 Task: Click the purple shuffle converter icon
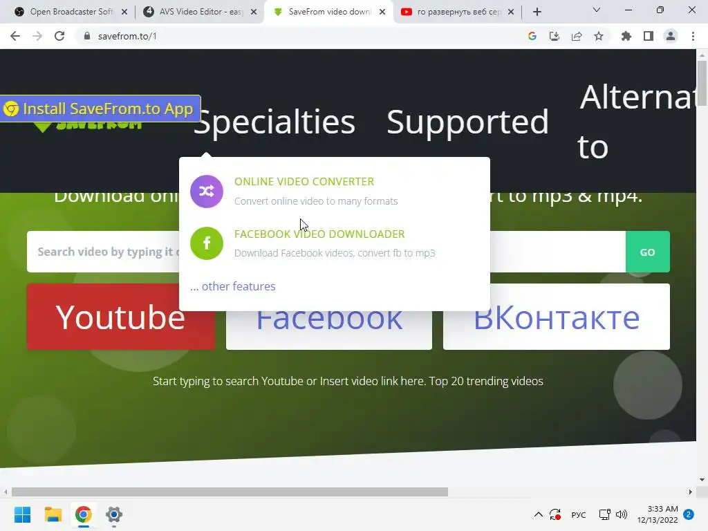(206, 192)
